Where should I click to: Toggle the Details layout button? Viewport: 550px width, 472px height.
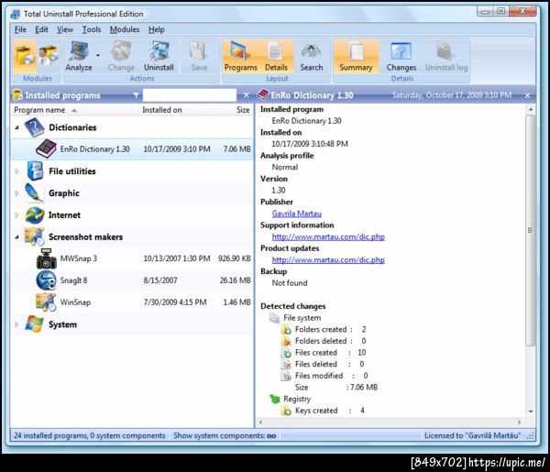(276, 56)
